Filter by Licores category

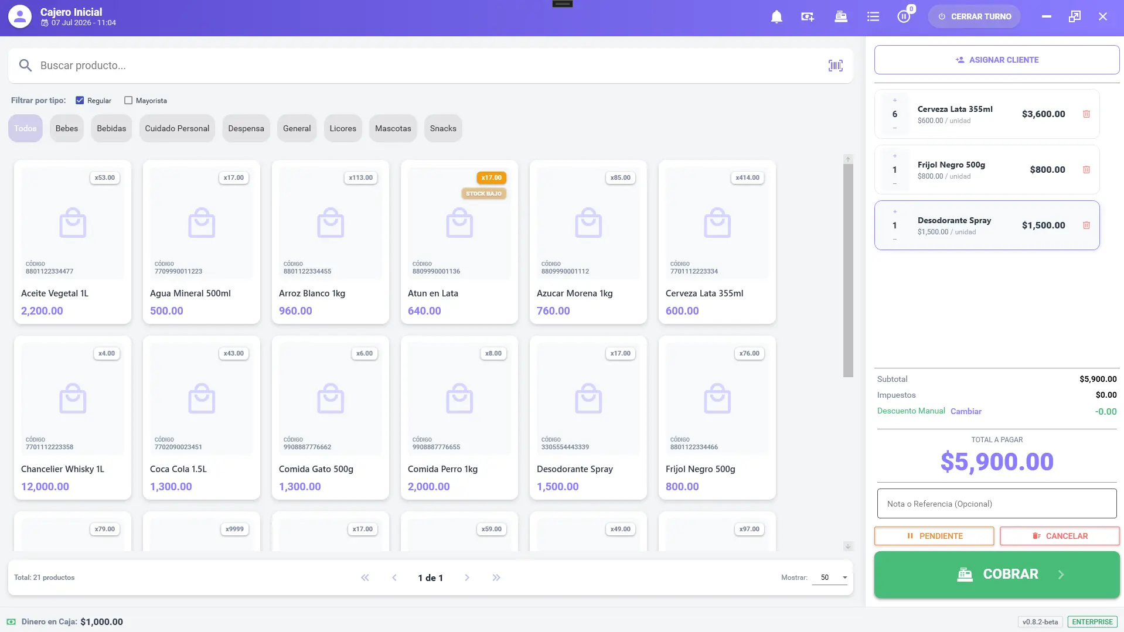tap(343, 128)
